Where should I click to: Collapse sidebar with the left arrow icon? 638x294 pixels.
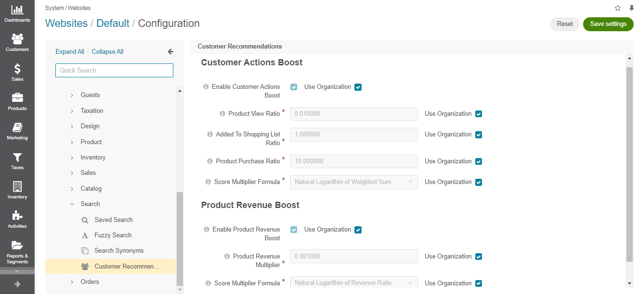(170, 52)
